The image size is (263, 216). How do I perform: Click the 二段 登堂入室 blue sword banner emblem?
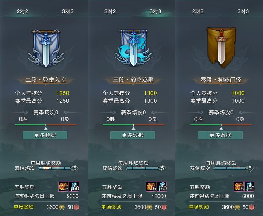pyautogui.click(x=46, y=48)
